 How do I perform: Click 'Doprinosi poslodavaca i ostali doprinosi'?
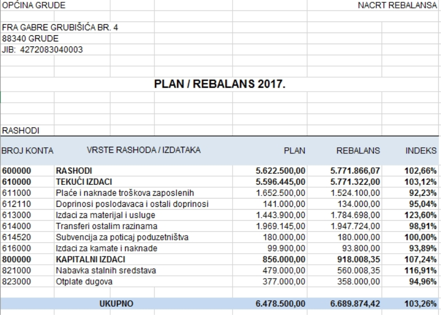coord(132,204)
